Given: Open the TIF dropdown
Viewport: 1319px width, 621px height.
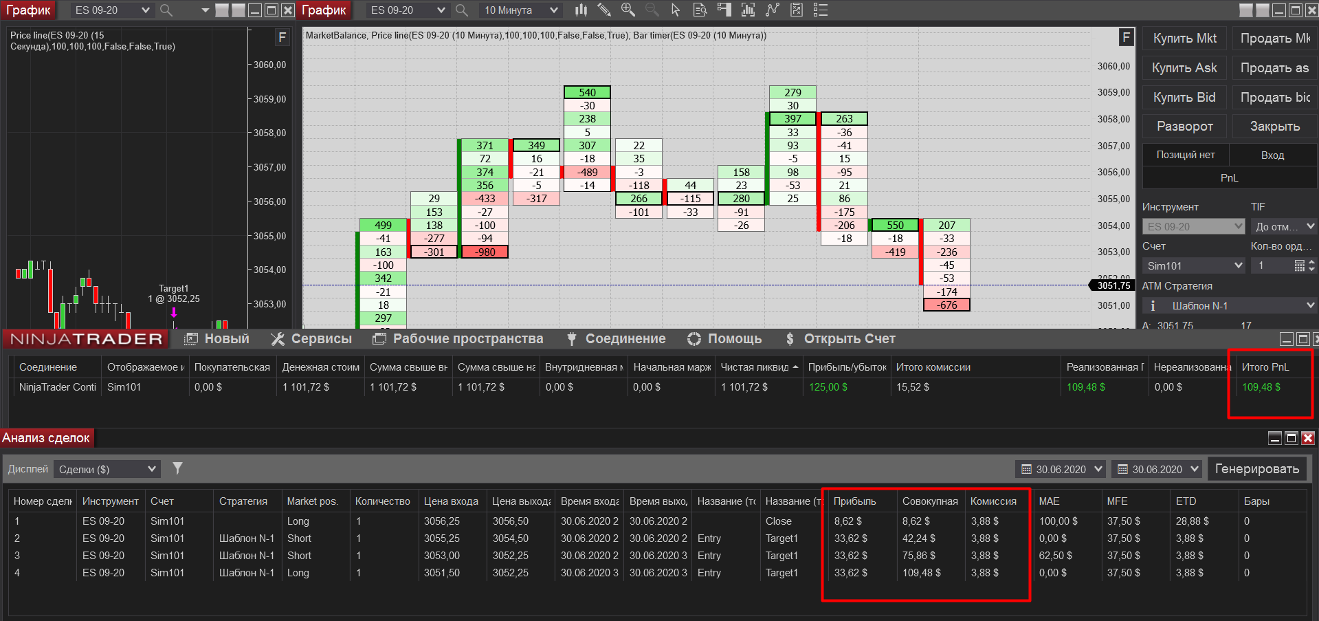Looking at the screenshot, I should point(1284,226).
